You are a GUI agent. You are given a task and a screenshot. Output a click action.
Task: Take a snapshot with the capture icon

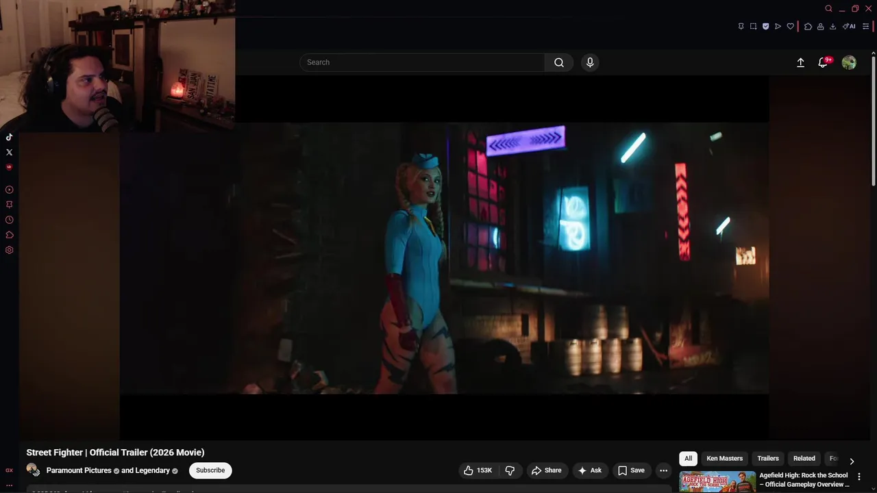tap(753, 27)
